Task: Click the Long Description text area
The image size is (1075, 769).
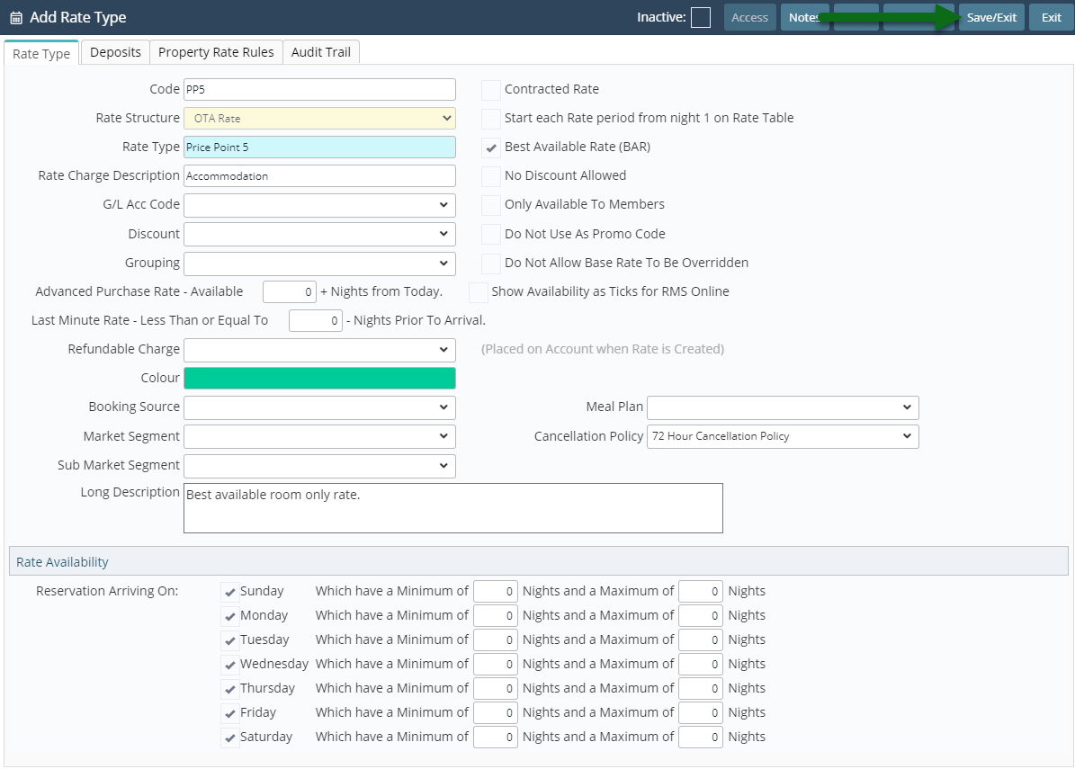Action: pyautogui.click(x=453, y=508)
